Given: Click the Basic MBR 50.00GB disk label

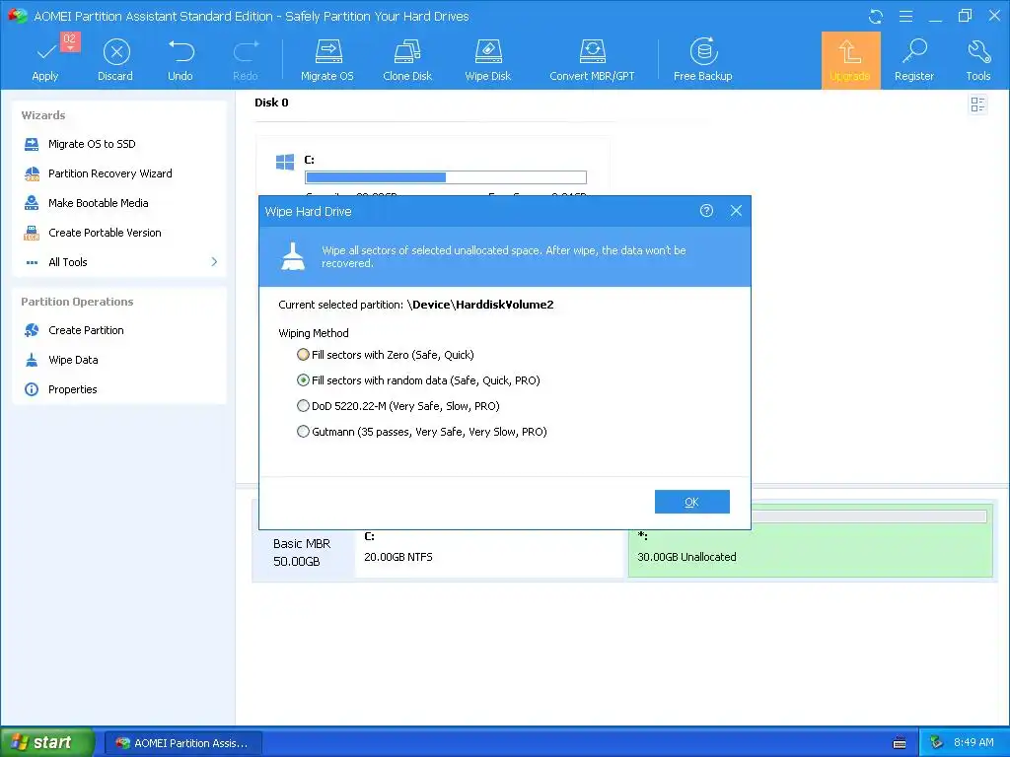Looking at the screenshot, I should [x=302, y=552].
